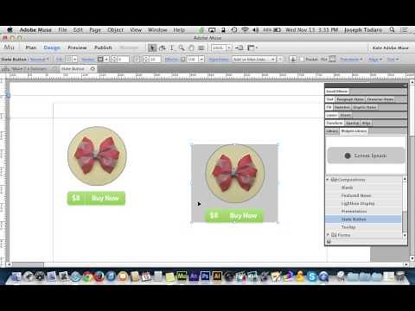
Task: Open the State Button Normal state dropdown
Action: [x=39, y=60]
